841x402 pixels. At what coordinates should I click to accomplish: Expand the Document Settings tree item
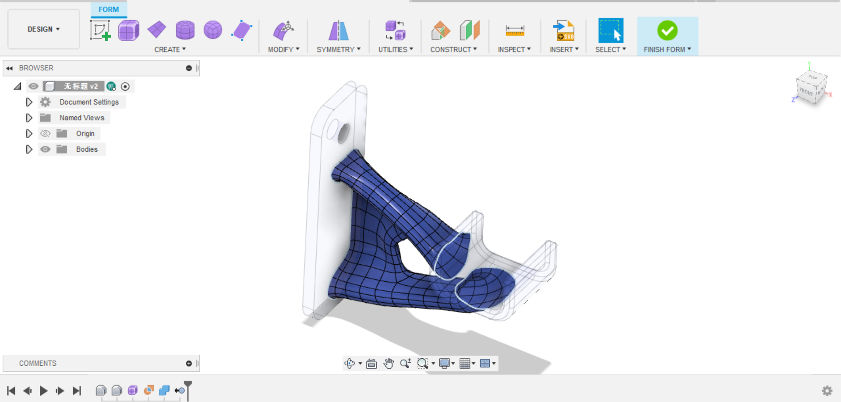click(x=29, y=102)
